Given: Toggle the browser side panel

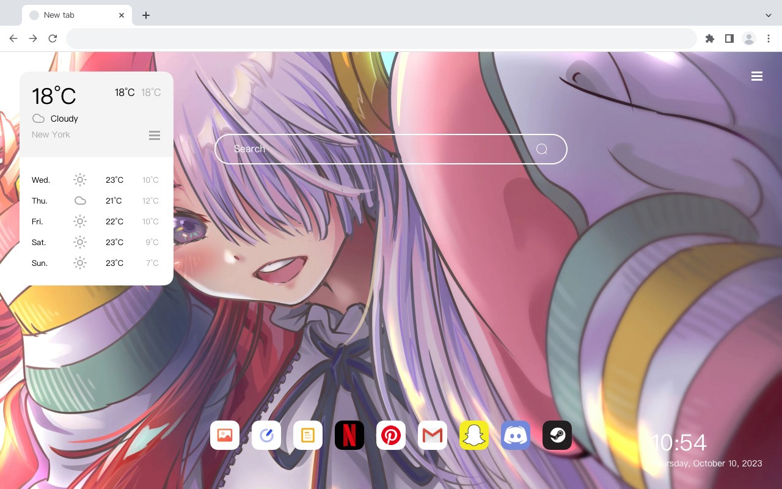Looking at the screenshot, I should pyautogui.click(x=729, y=39).
